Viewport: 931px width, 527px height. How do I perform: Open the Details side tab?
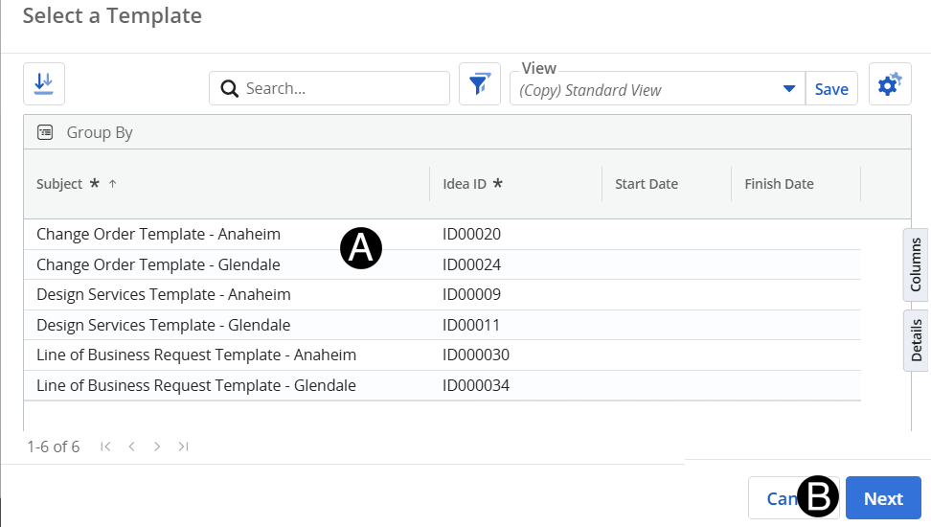916,339
